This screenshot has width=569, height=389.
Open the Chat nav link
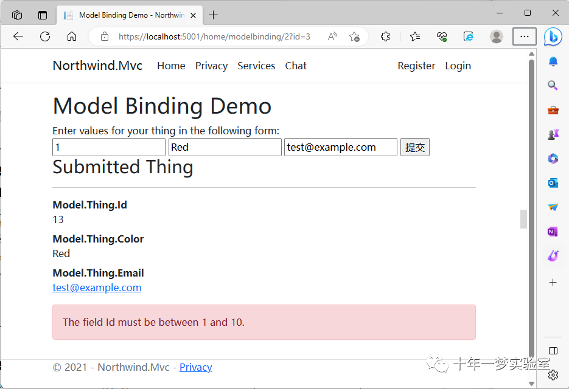(x=296, y=66)
